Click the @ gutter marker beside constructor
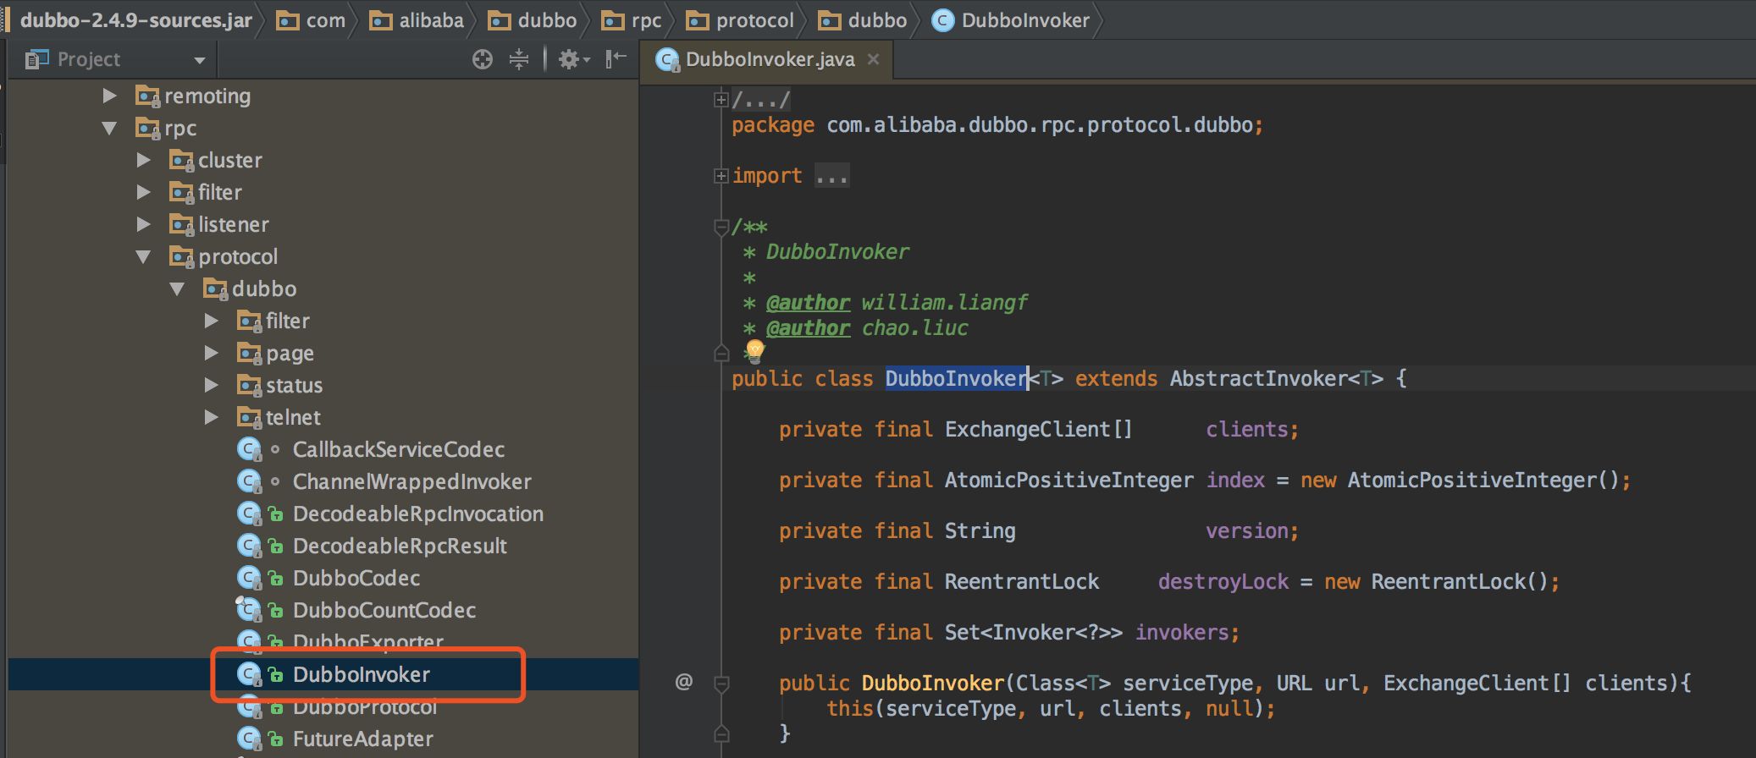Viewport: 1756px width, 758px height. pos(684,682)
